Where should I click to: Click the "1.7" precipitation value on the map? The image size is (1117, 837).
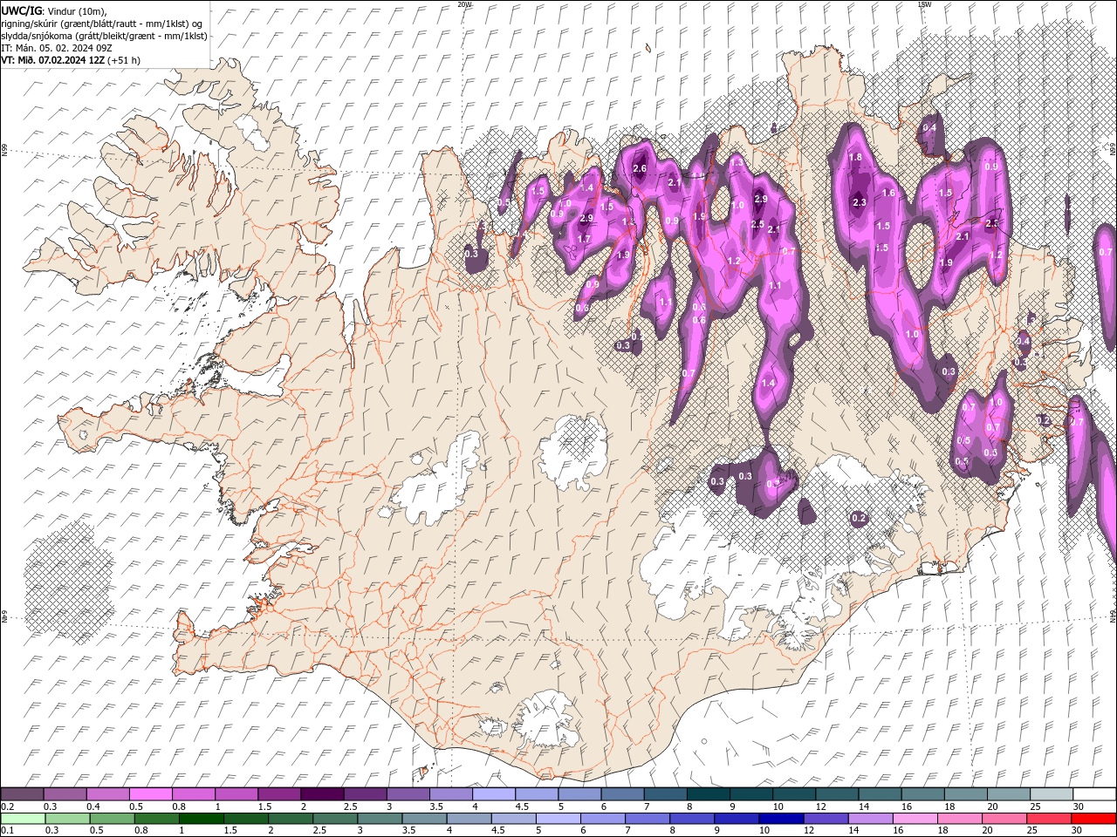(585, 239)
